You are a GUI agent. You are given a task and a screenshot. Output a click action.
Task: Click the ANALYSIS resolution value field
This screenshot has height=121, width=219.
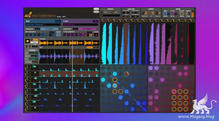point(126,13)
